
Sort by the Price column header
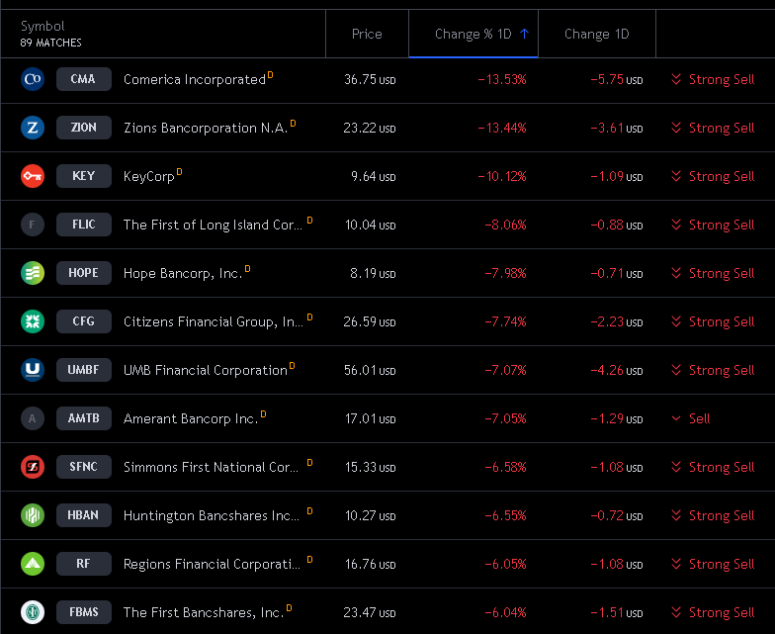coord(367,34)
